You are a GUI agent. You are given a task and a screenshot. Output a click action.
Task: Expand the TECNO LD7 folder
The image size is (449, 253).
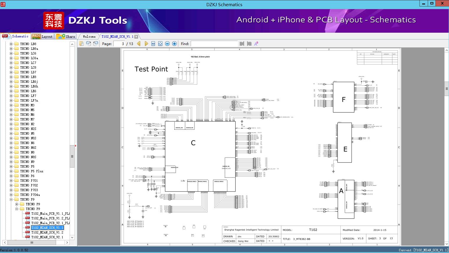[11, 72]
